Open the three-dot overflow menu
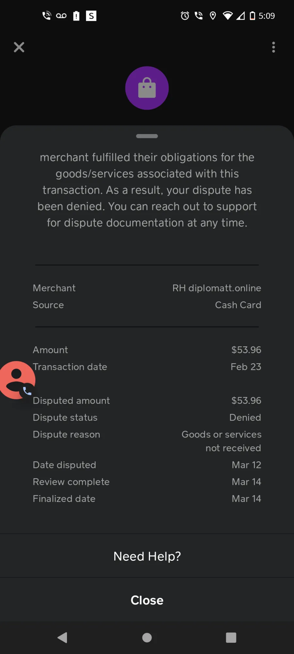 273,47
